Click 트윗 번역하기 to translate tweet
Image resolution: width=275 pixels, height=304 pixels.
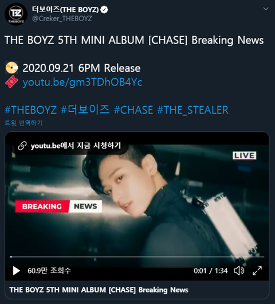pos(23,123)
